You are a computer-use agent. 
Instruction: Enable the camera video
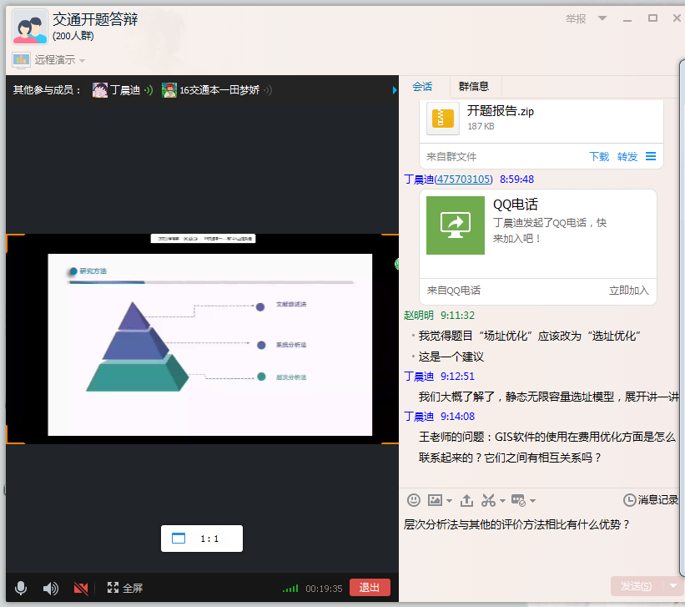coord(81,588)
